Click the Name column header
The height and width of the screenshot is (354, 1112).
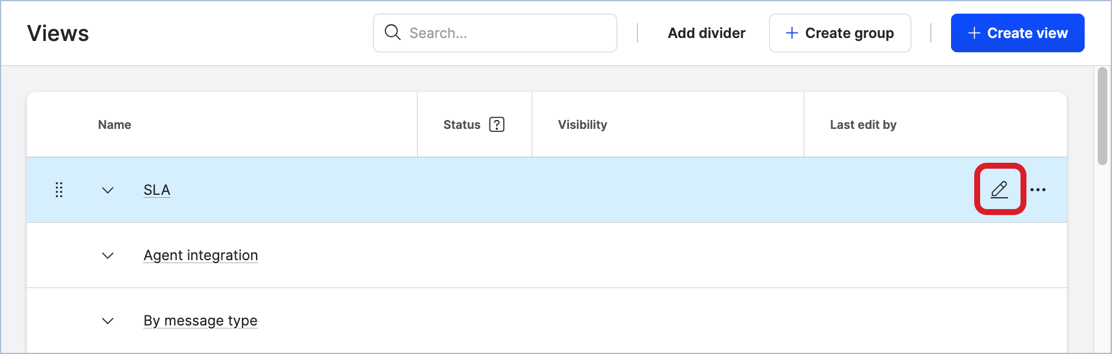click(x=115, y=125)
